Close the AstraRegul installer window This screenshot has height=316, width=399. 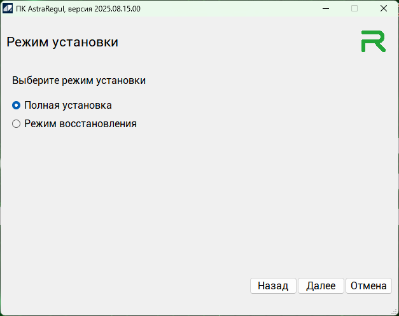384,9
